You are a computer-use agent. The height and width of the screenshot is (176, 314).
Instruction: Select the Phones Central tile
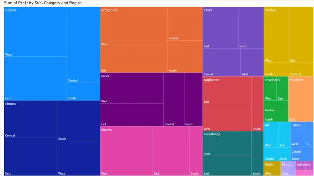(30, 119)
